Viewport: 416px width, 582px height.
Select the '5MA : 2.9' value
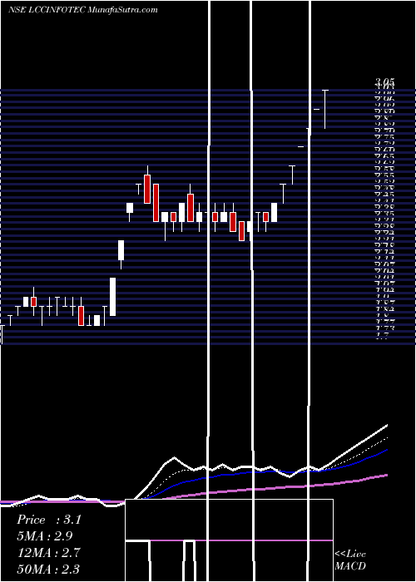click(45, 536)
